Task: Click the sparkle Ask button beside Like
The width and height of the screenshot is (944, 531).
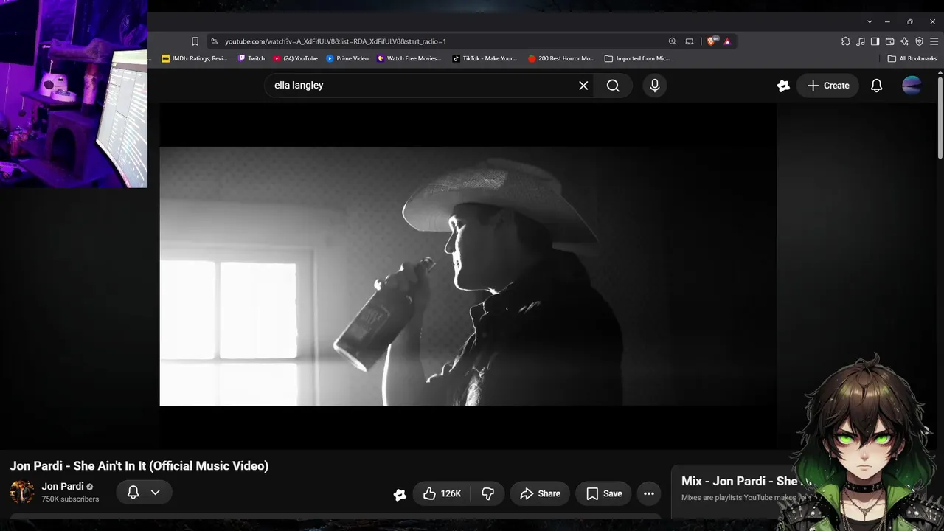Action: pyautogui.click(x=400, y=494)
